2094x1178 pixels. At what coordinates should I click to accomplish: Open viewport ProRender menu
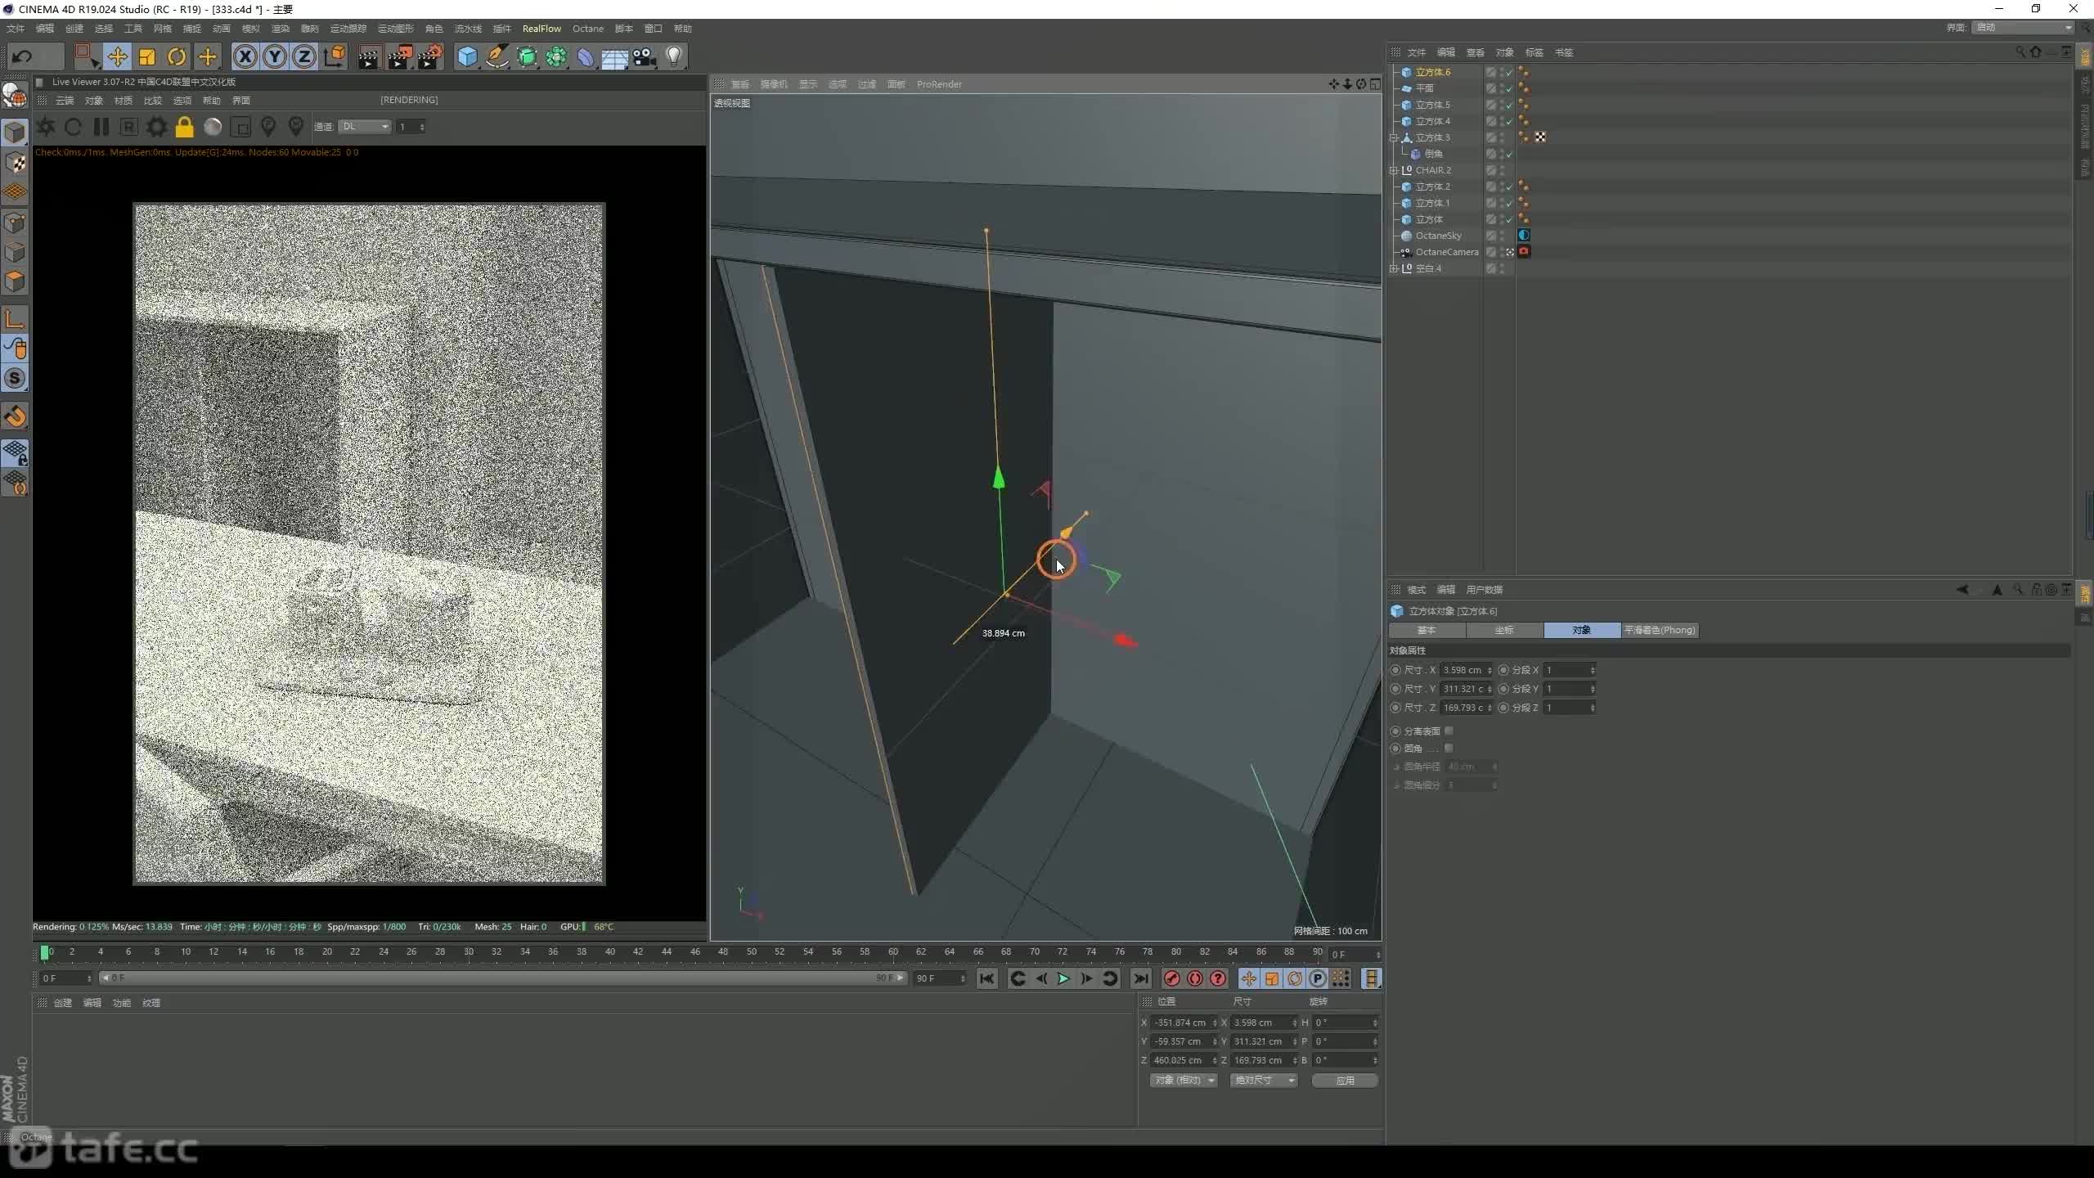(x=939, y=84)
